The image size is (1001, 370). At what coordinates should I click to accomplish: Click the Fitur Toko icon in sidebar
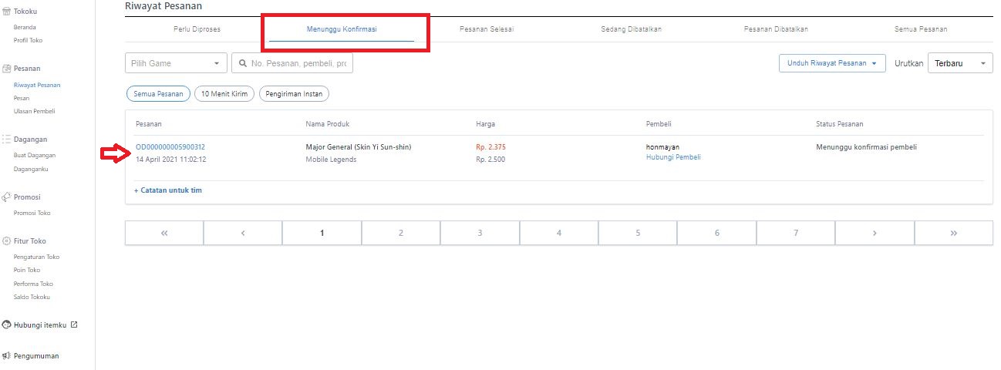pyautogui.click(x=6, y=240)
